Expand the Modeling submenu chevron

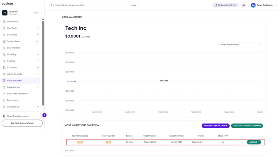pyautogui.click(x=38, y=54)
